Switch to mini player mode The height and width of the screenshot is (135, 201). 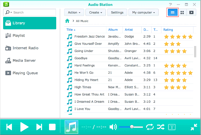point(194,127)
